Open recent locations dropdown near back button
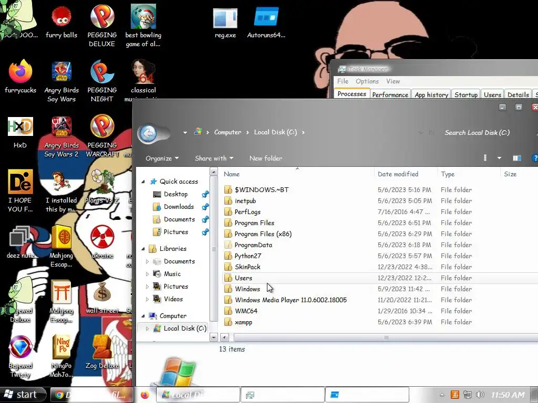The width and height of the screenshot is (538, 403). (x=185, y=132)
